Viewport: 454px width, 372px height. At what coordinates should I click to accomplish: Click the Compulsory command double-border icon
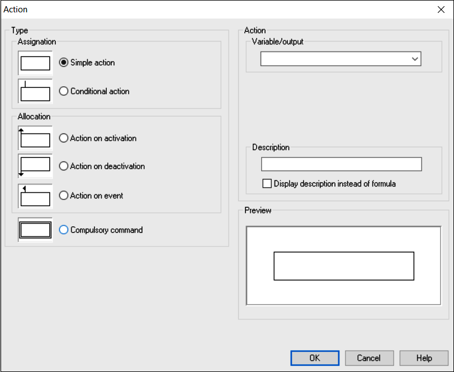point(35,230)
